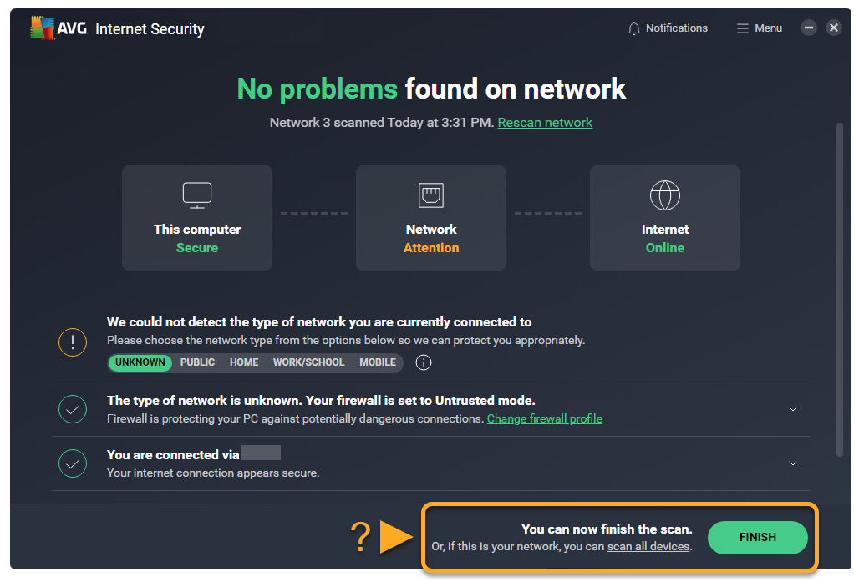
Task: Click the Rescan network link
Action: pos(545,123)
